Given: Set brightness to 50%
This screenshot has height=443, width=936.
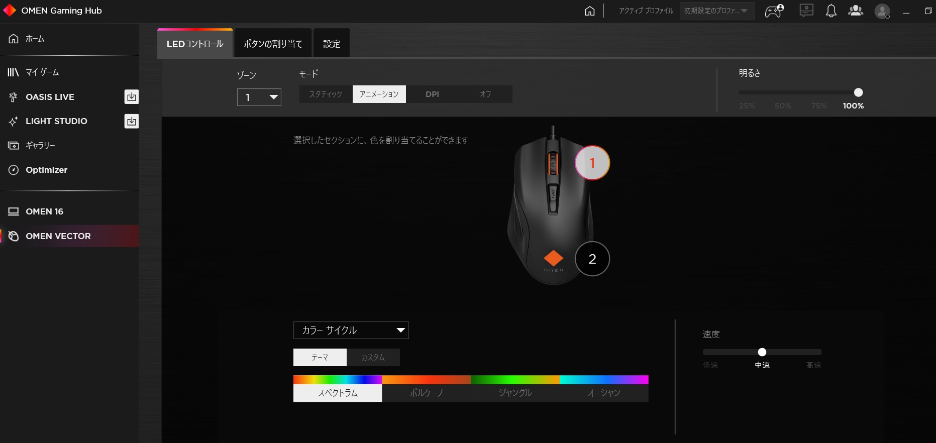Looking at the screenshot, I should (x=783, y=106).
